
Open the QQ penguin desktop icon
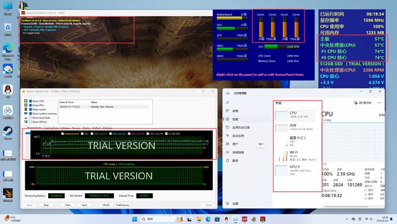tap(8, 92)
